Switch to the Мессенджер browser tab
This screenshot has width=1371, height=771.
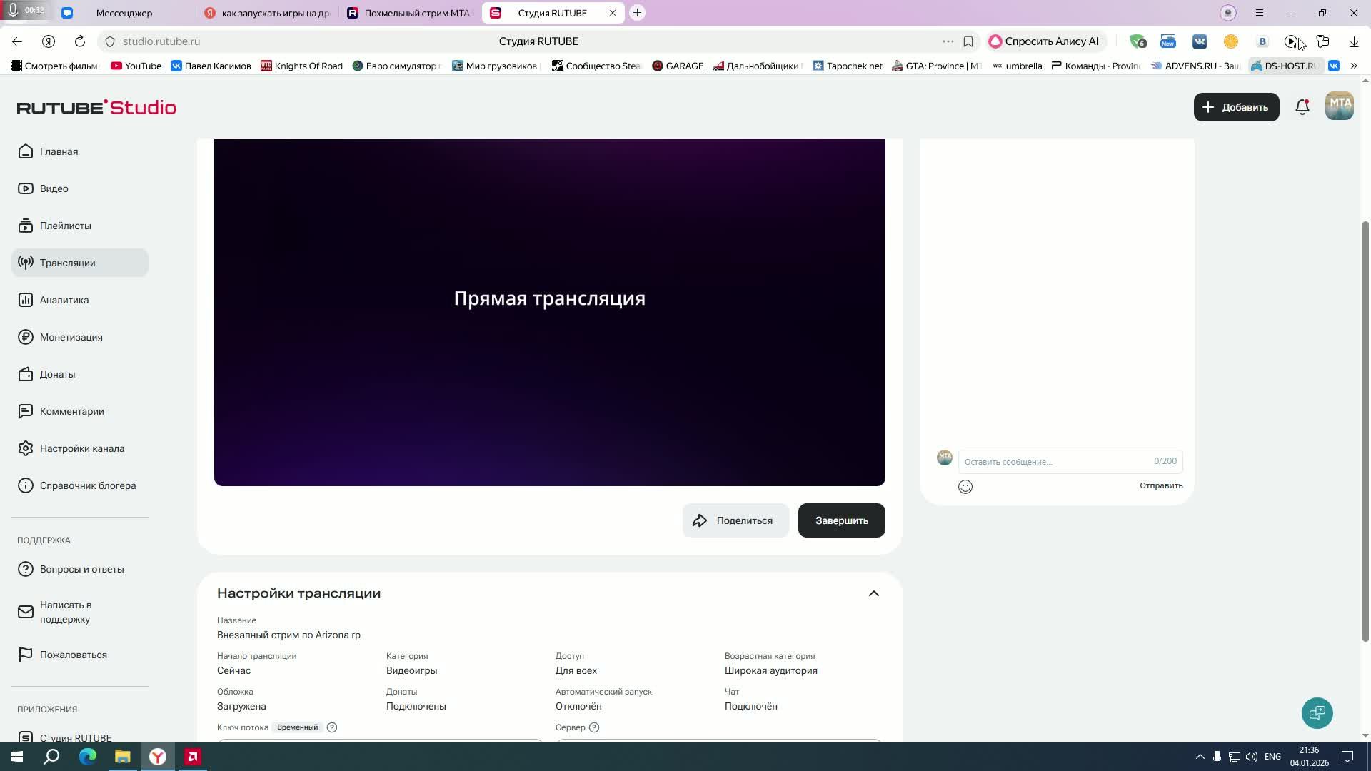pyautogui.click(x=124, y=13)
